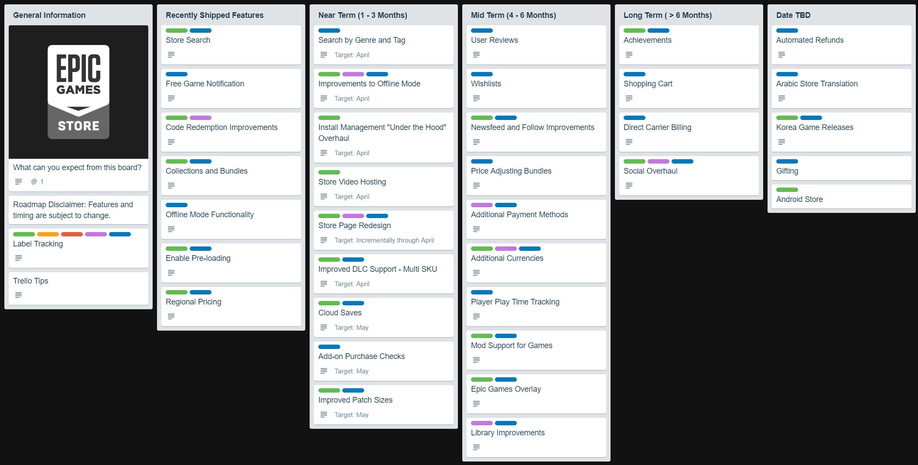
Task: Click the description icon on the Achievements card
Action: 629,55
